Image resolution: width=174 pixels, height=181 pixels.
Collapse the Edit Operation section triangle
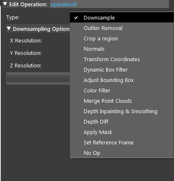pyautogui.click(x=5, y=4)
